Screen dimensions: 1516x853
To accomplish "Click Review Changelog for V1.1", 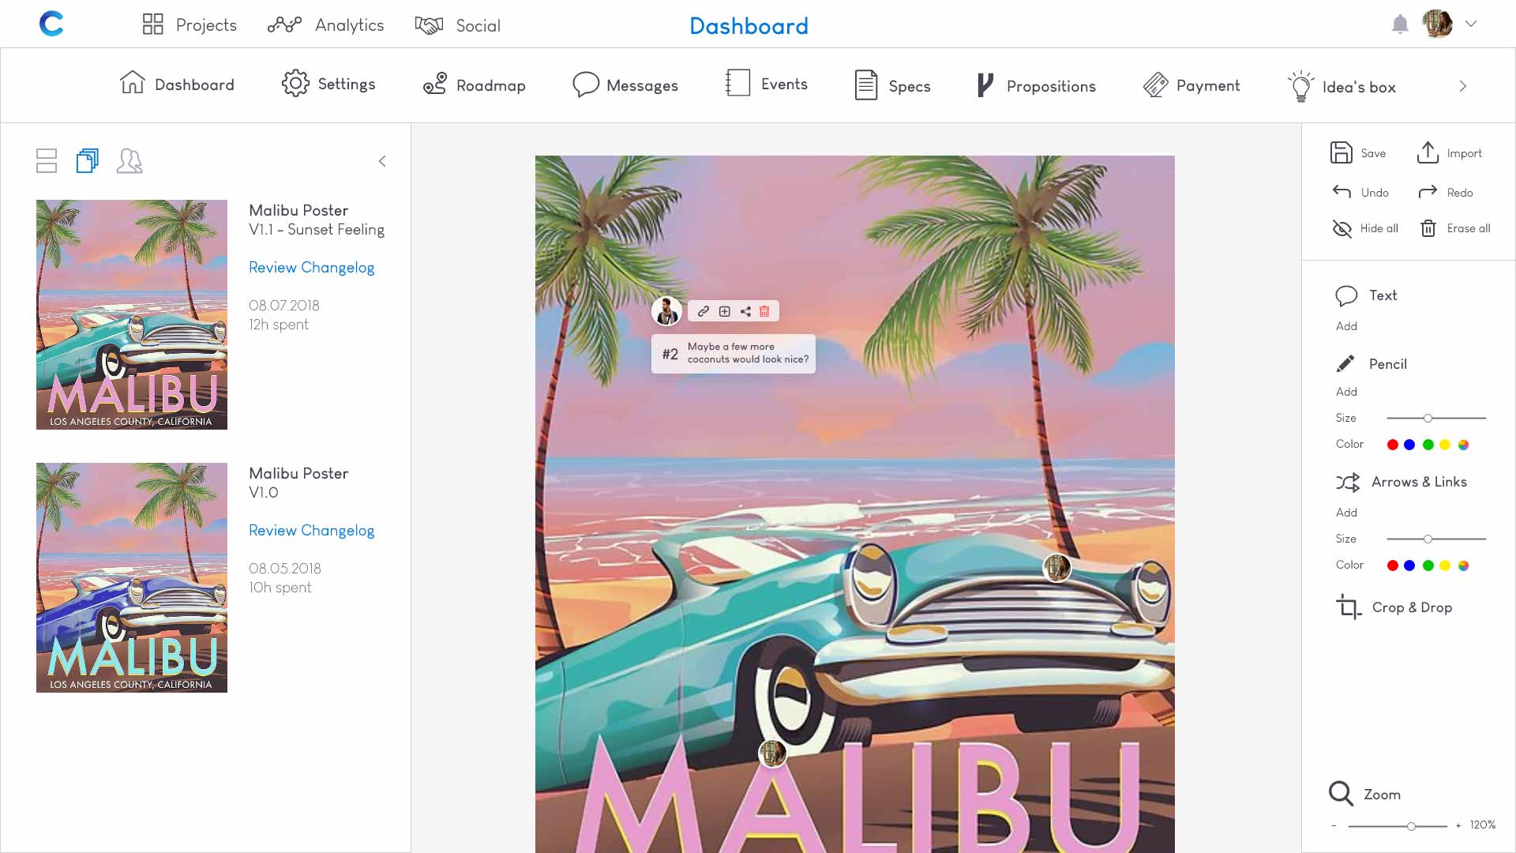I will (311, 267).
